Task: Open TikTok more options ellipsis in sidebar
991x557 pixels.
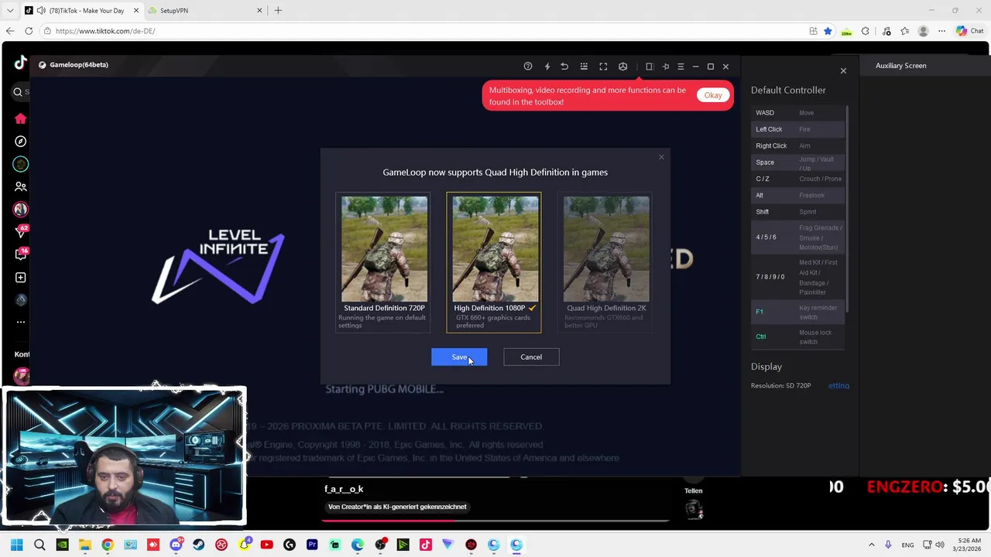Action: (x=21, y=322)
